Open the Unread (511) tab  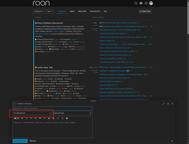click(x=95, y=11)
